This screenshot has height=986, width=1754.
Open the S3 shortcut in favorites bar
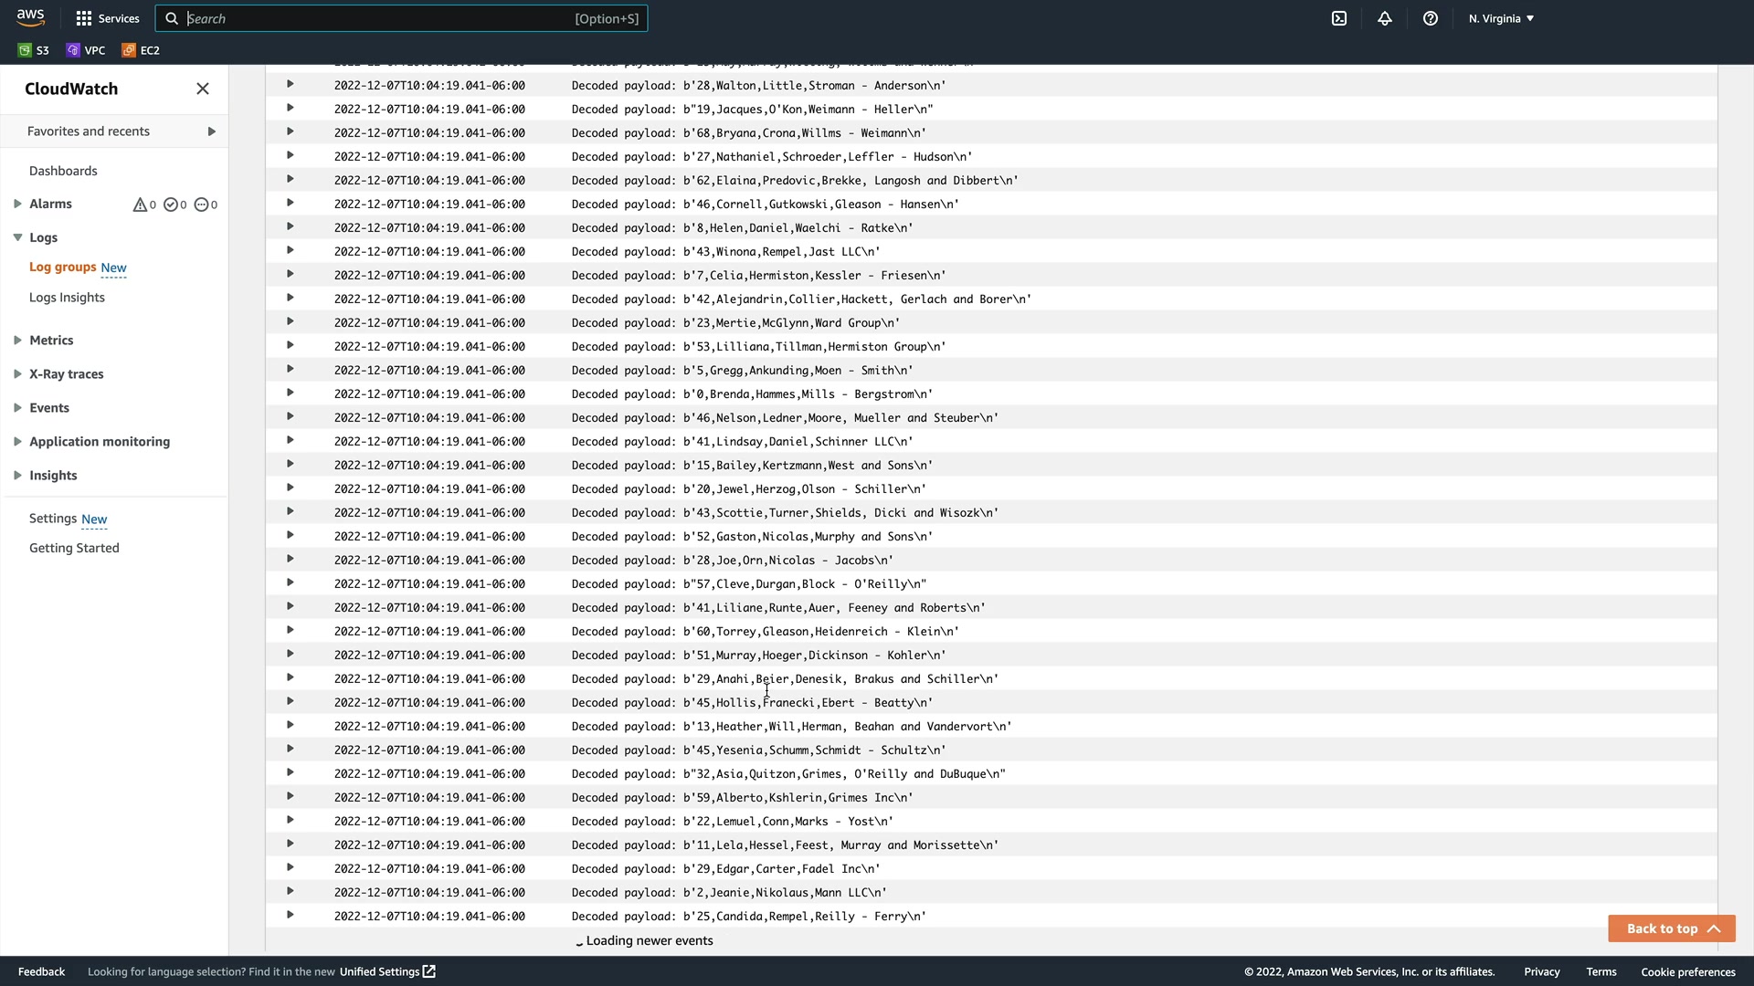pos(34,50)
